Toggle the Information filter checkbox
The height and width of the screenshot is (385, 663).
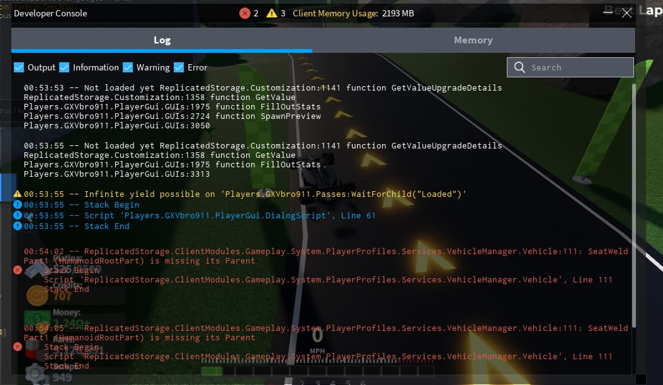pos(64,67)
